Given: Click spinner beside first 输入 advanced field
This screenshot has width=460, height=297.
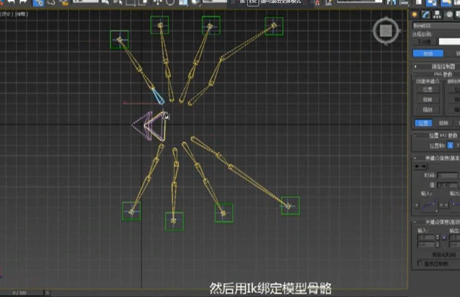Looking at the screenshot, I should pyautogui.click(x=438, y=237).
